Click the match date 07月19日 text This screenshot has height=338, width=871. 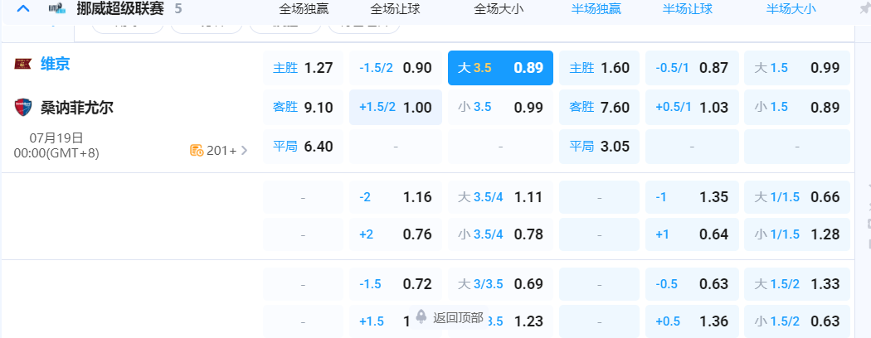click(57, 138)
